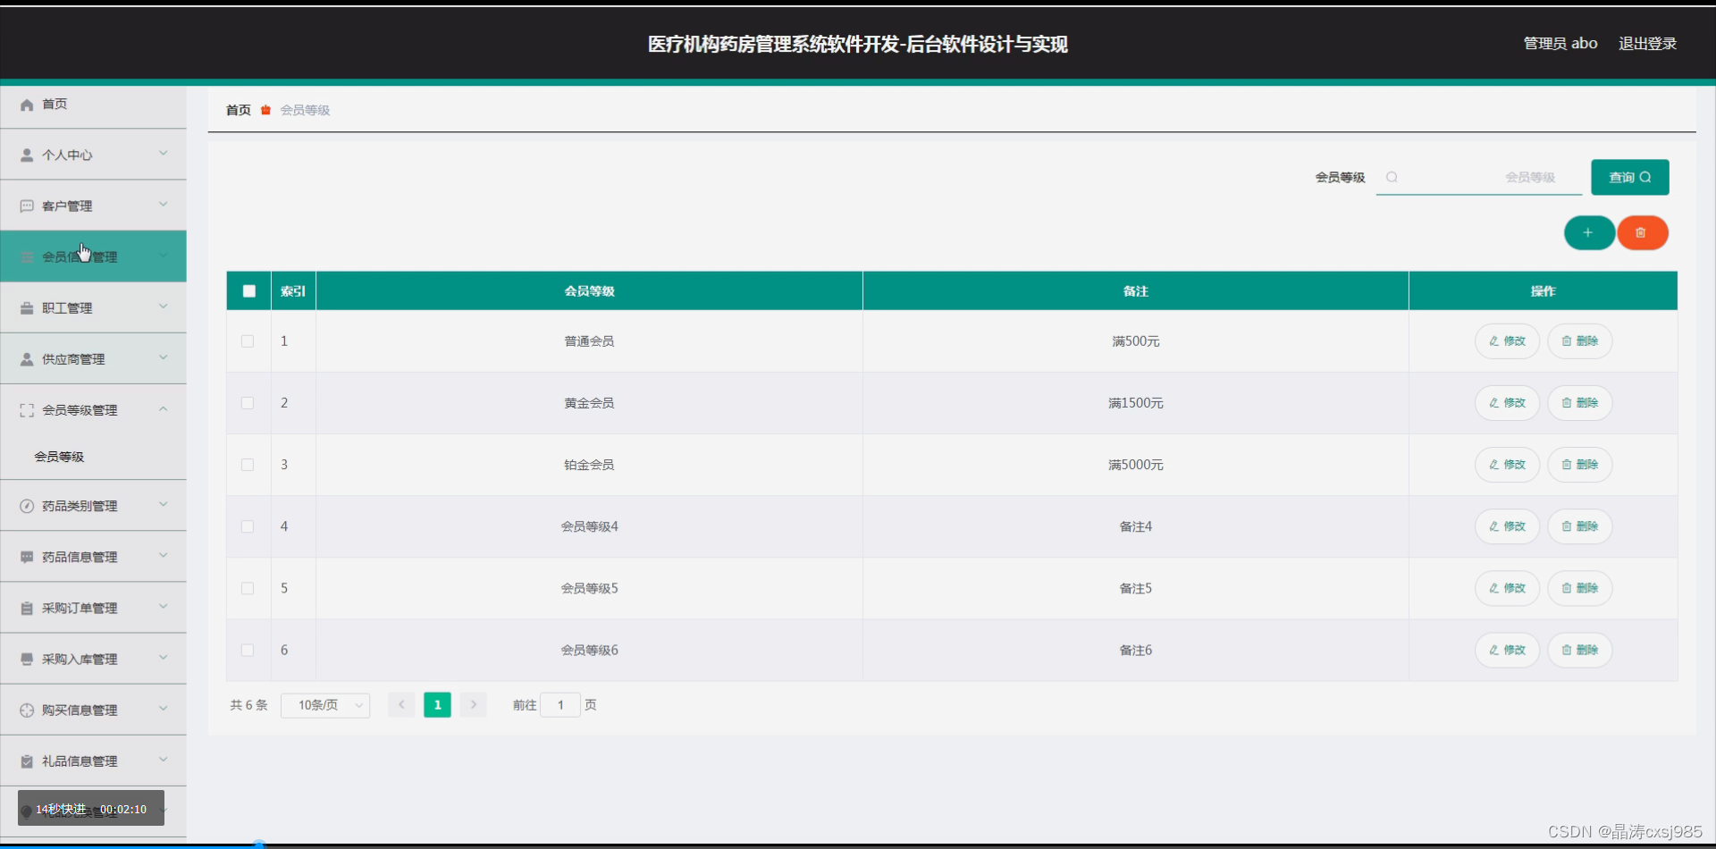Click the 采购入库管理 icon

(x=27, y=660)
